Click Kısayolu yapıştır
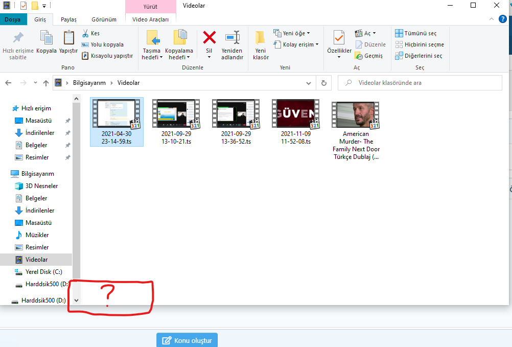Screen dimensions: 512x347 [107, 56]
